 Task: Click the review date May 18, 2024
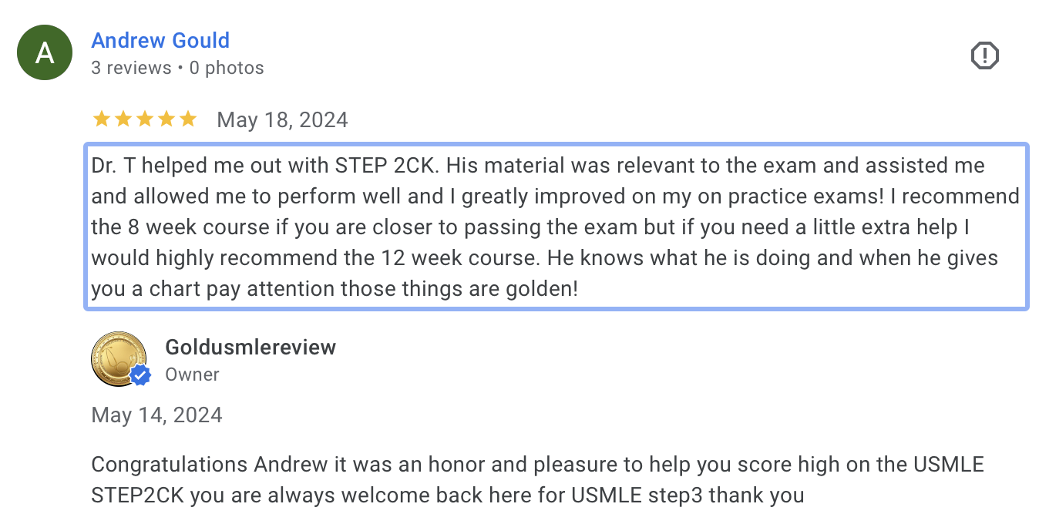tap(282, 120)
